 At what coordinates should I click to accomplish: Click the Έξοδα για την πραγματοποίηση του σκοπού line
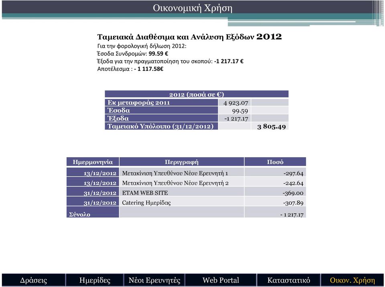(x=170, y=61)
